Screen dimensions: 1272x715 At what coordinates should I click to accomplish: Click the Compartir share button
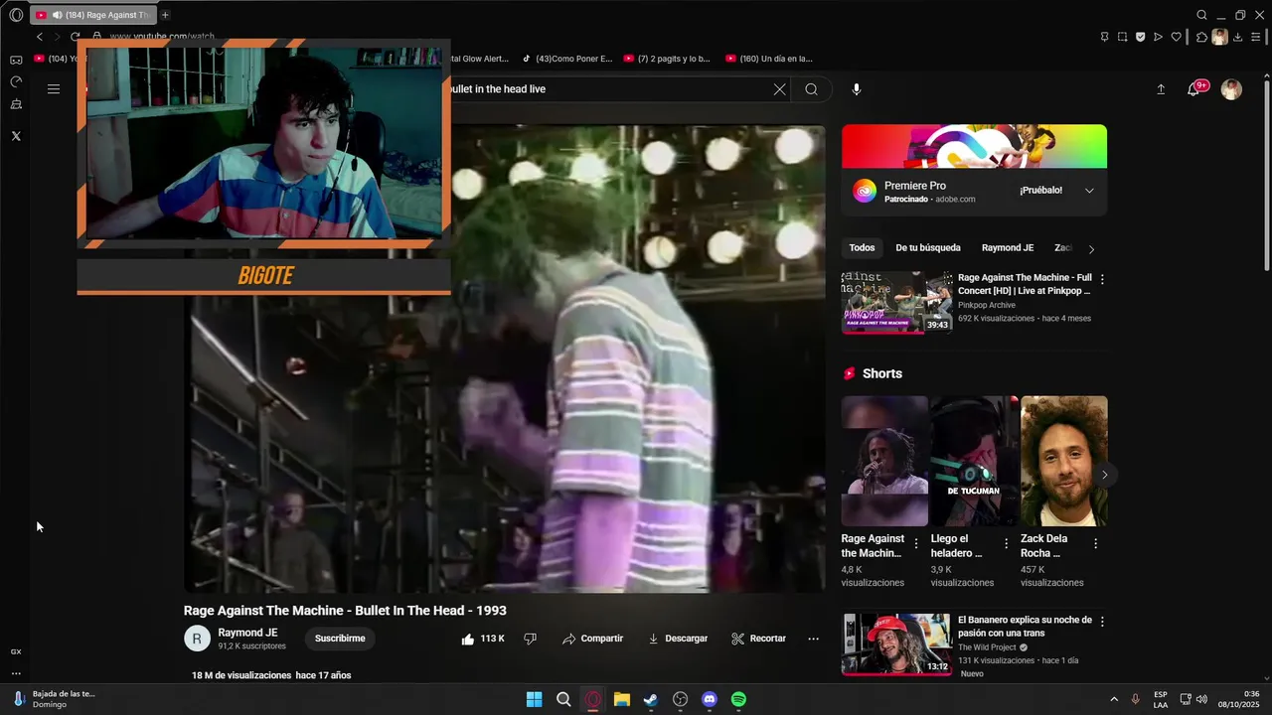(x=592, y=639)
